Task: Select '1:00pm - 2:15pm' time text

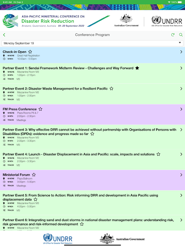Action: [x=26, y=75]
